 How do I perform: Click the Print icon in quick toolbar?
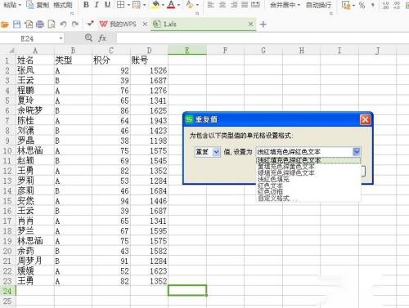tap(40, 25)
